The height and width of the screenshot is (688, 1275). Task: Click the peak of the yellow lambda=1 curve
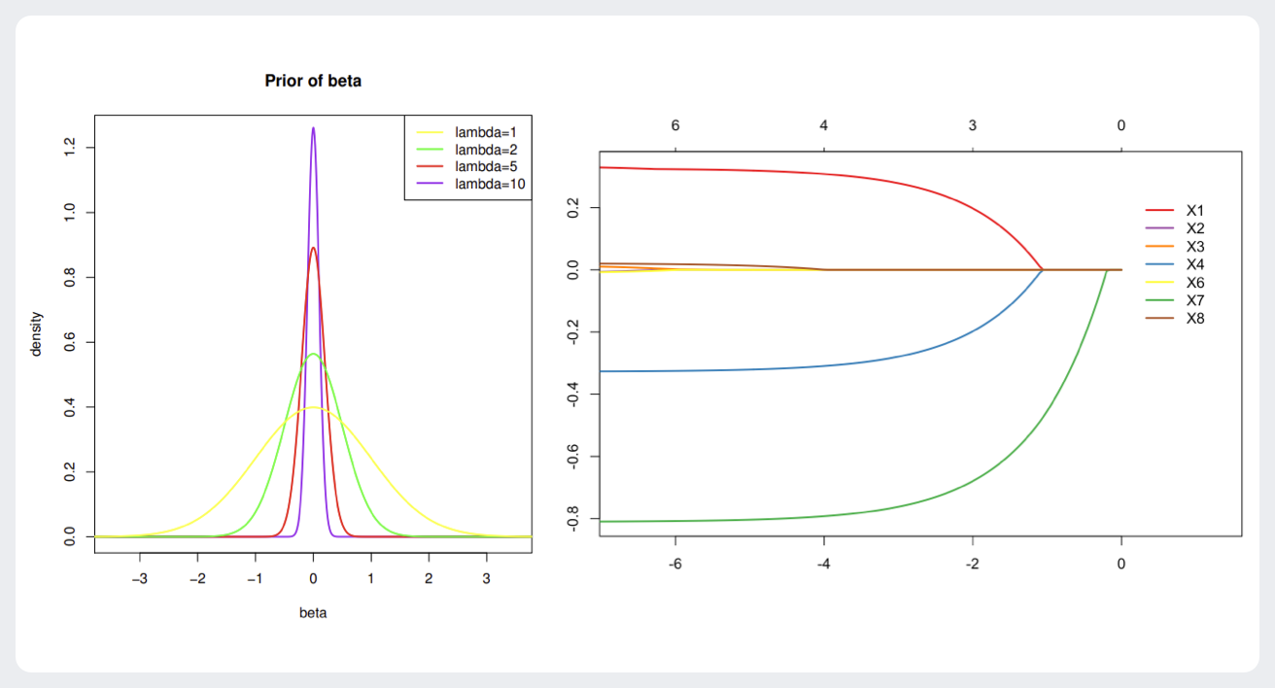[x=313, y=408]
